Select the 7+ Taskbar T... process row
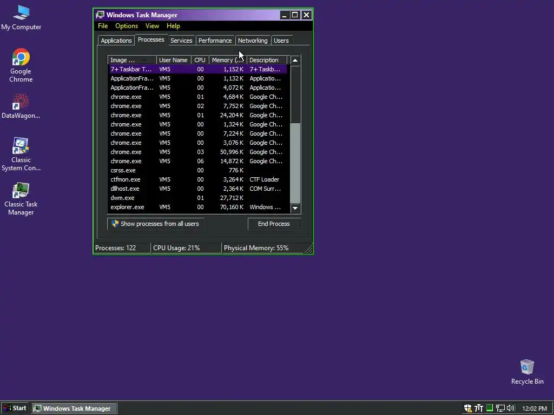The height and width of the screenshot is (415, 554). 198,69
